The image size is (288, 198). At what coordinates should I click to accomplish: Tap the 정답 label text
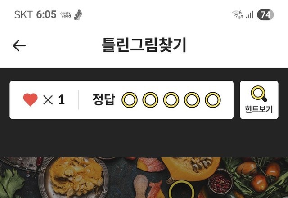click(x=104, y=99)
